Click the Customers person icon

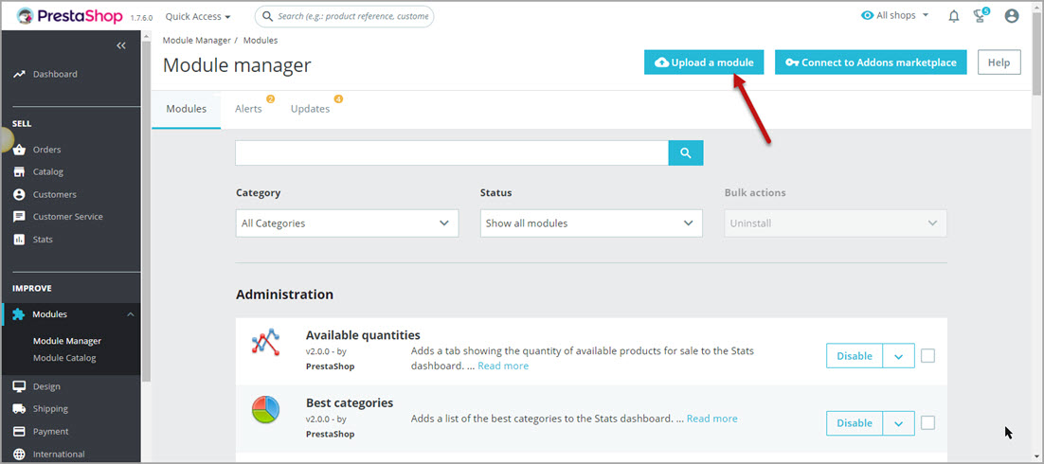coord(19,194)
